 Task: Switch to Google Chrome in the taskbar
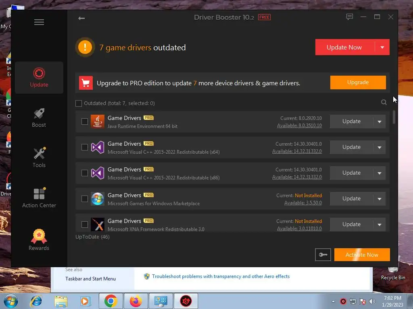[111, 301]
